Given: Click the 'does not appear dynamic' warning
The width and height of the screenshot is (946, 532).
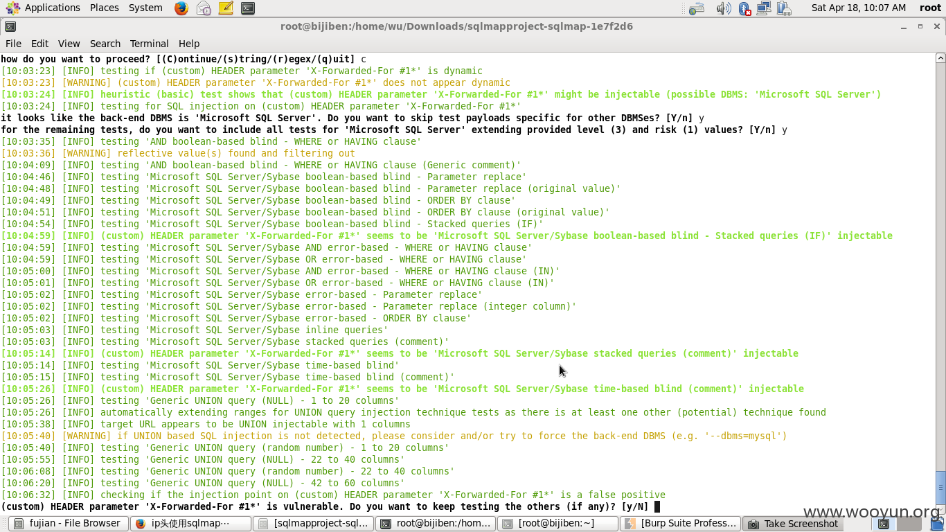Looking at the screenshot, I should [256, 82].
